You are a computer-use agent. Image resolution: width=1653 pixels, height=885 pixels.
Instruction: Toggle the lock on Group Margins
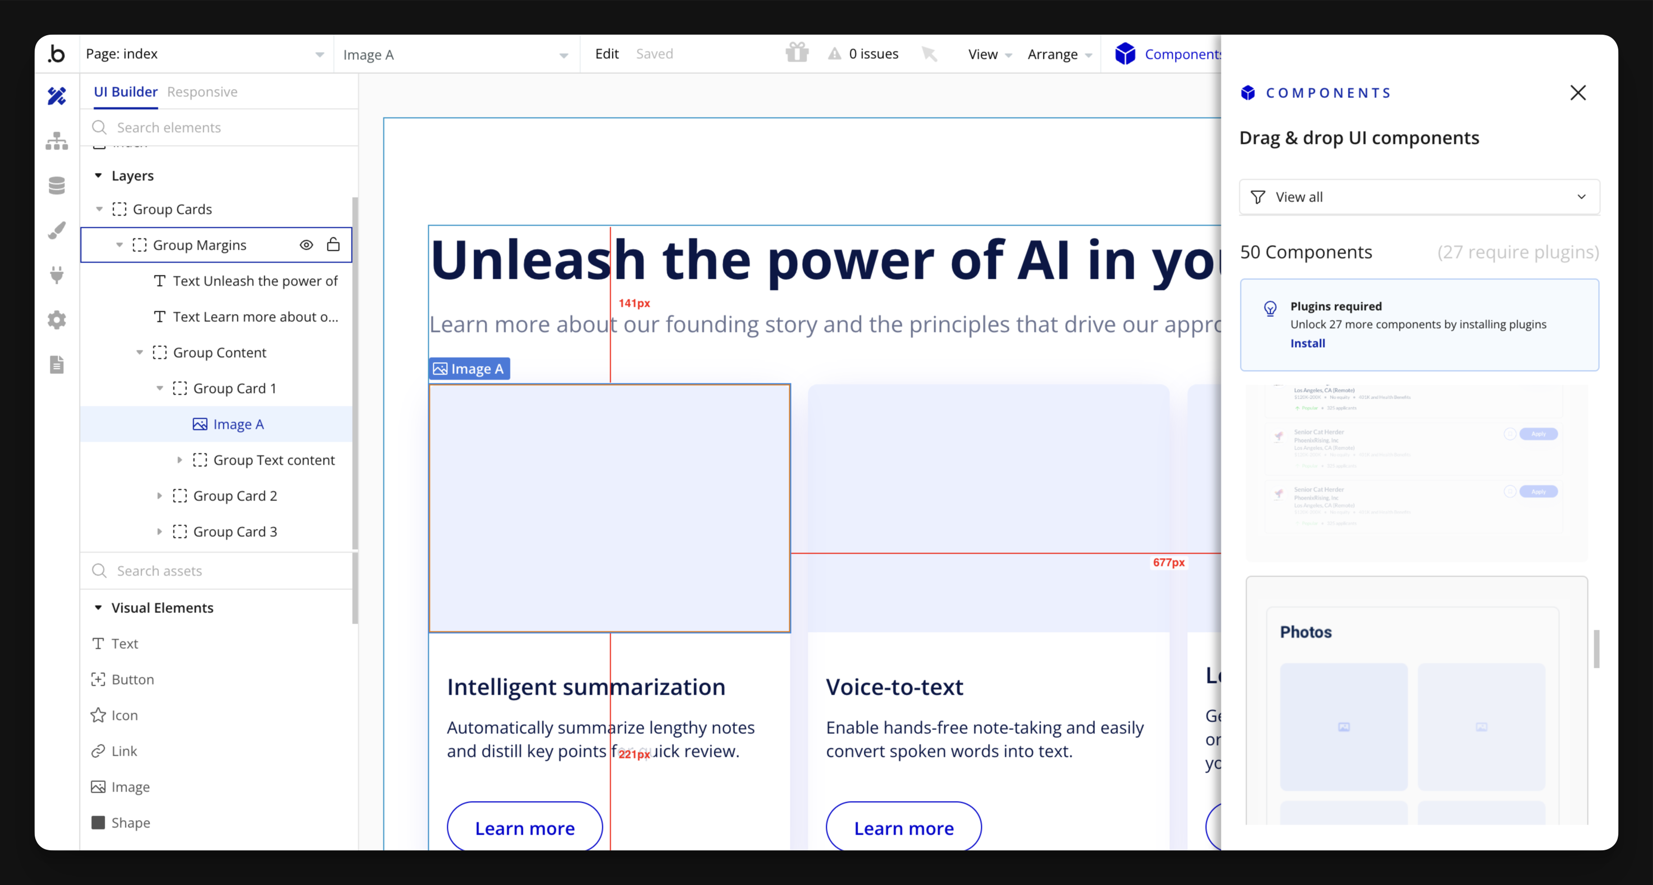[x=333, y=244]
